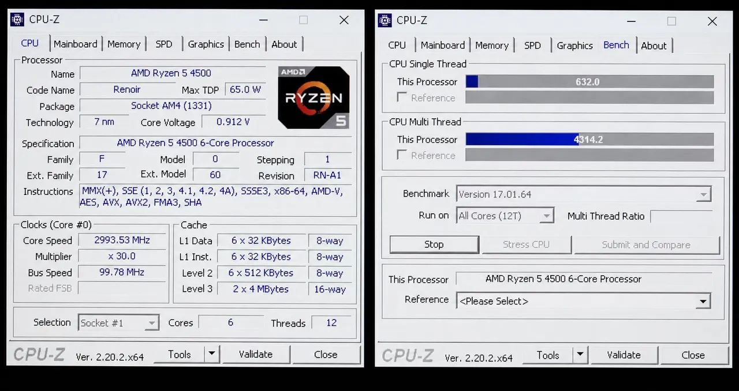739x391 pixels.
Task: Click the Core Speed value 2993.53 MHz
Action: [x=122, y=240]
